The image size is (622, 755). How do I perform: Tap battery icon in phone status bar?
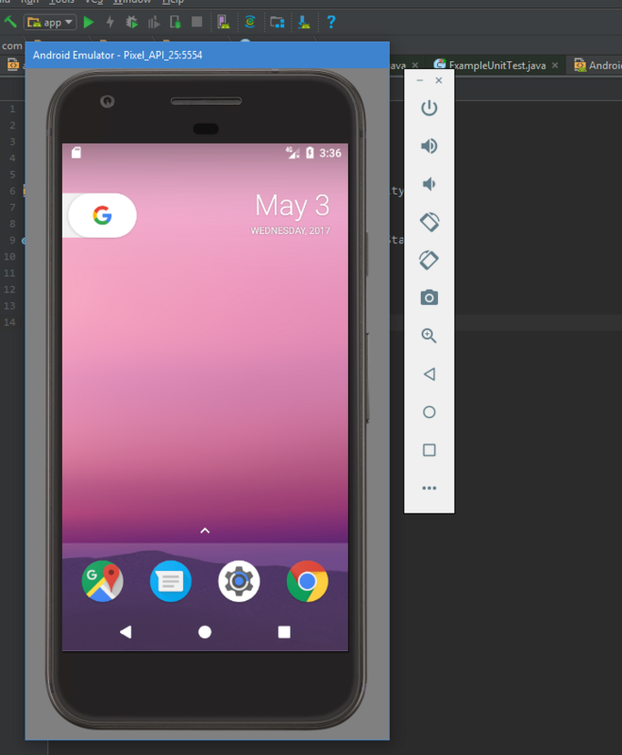pos(310,153)
